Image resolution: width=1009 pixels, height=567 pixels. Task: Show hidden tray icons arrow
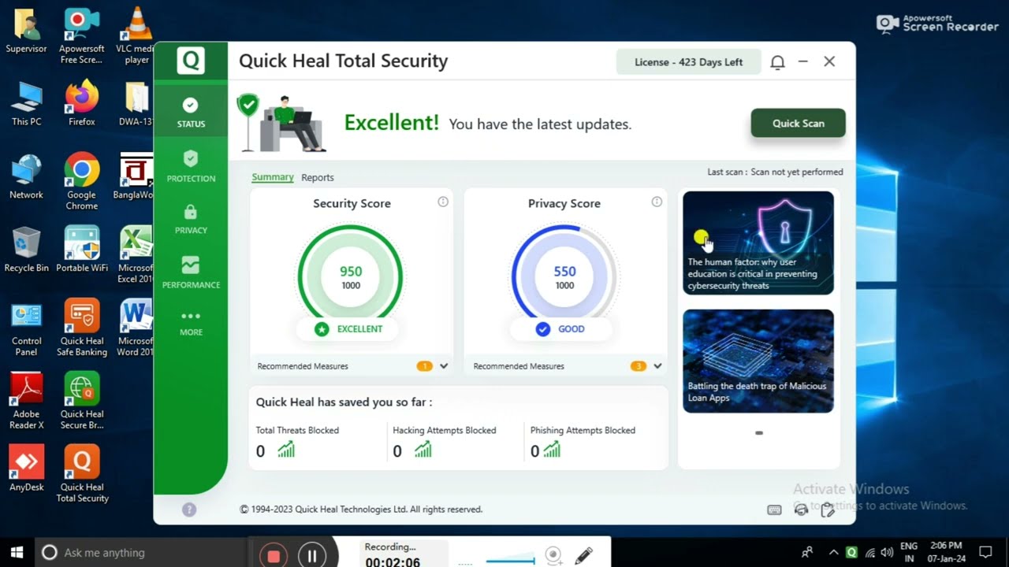[x=833, y=552]
